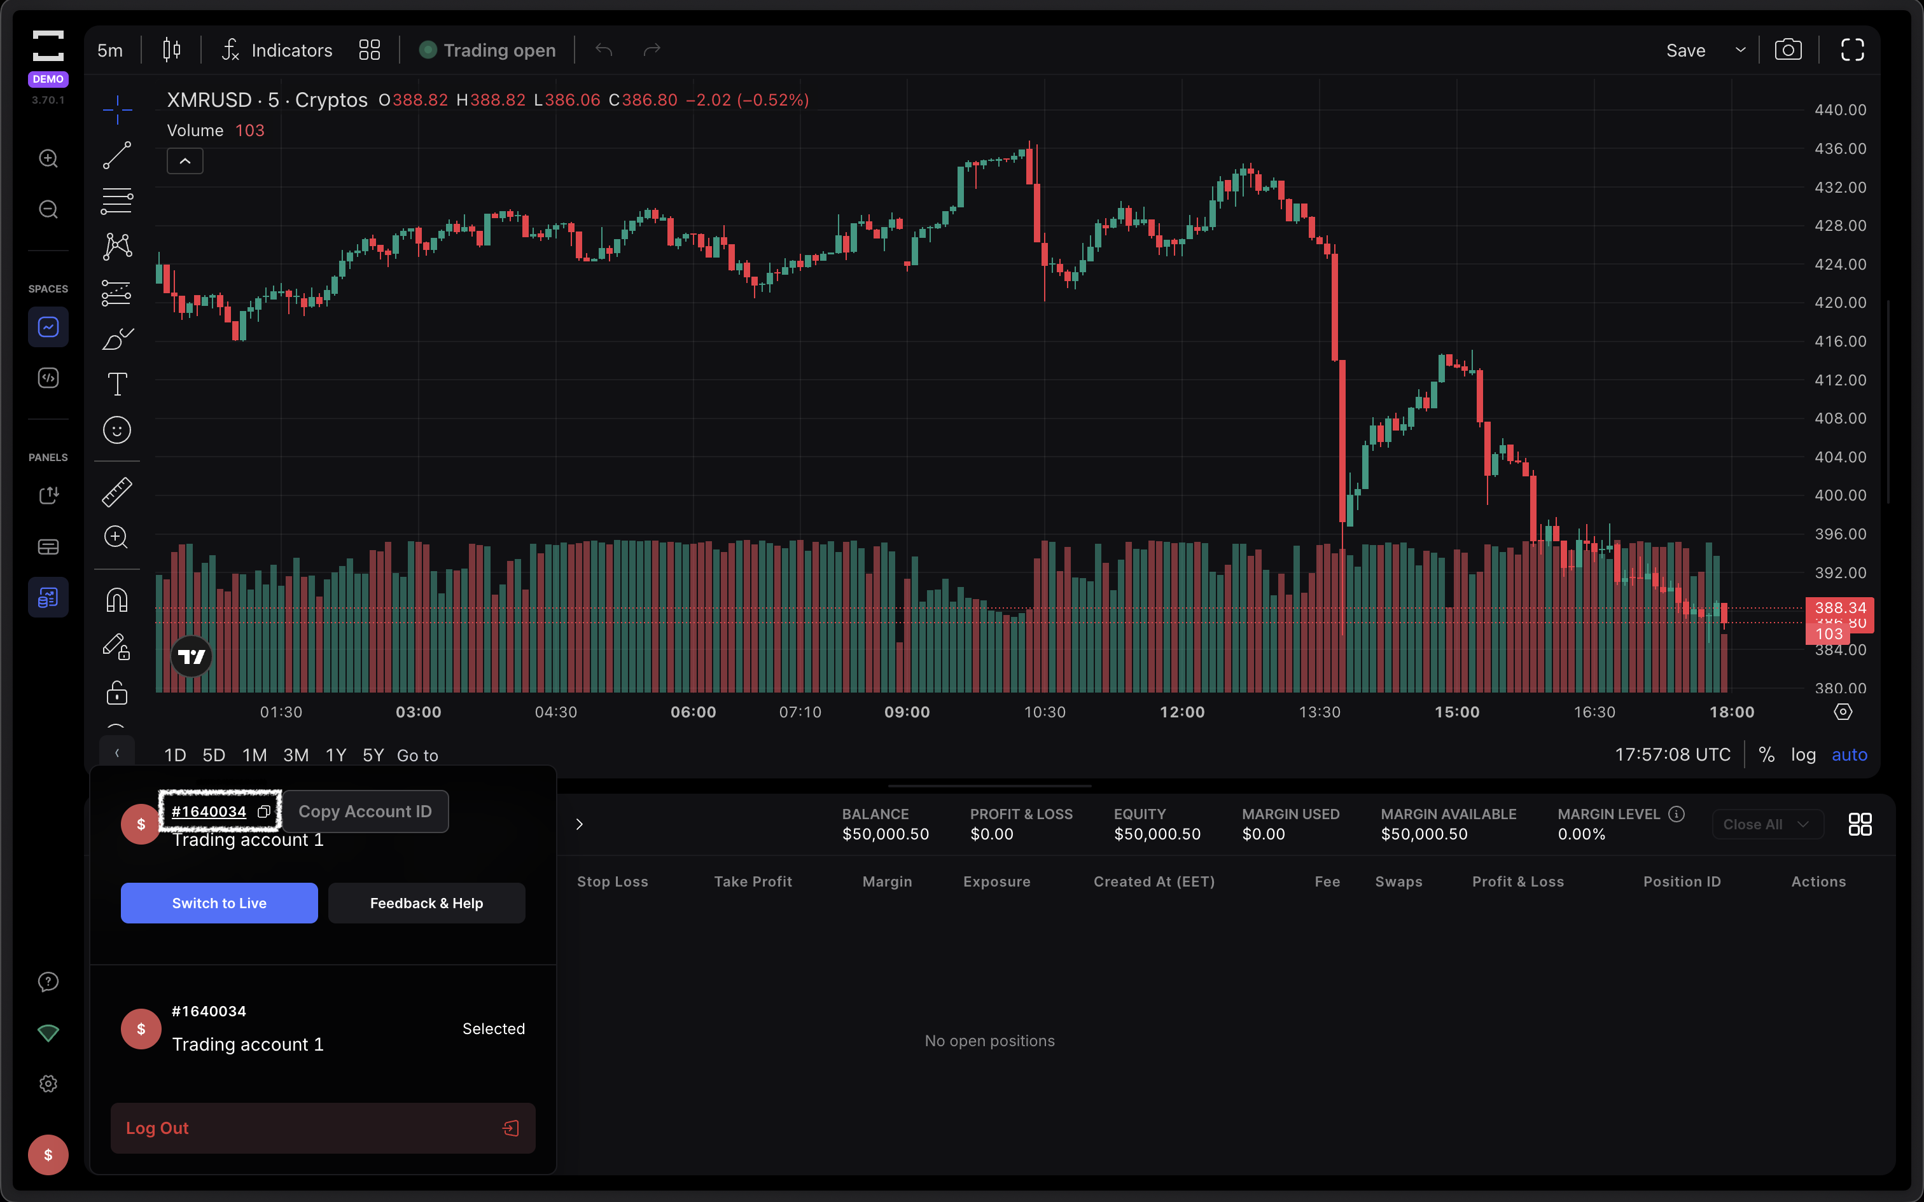Viewport: 1924px width, 1202px height.
Task: Take a chart snapshot with camera icon
Action: (1788, 50)
